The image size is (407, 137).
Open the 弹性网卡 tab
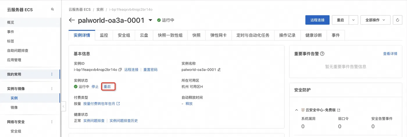219,35
